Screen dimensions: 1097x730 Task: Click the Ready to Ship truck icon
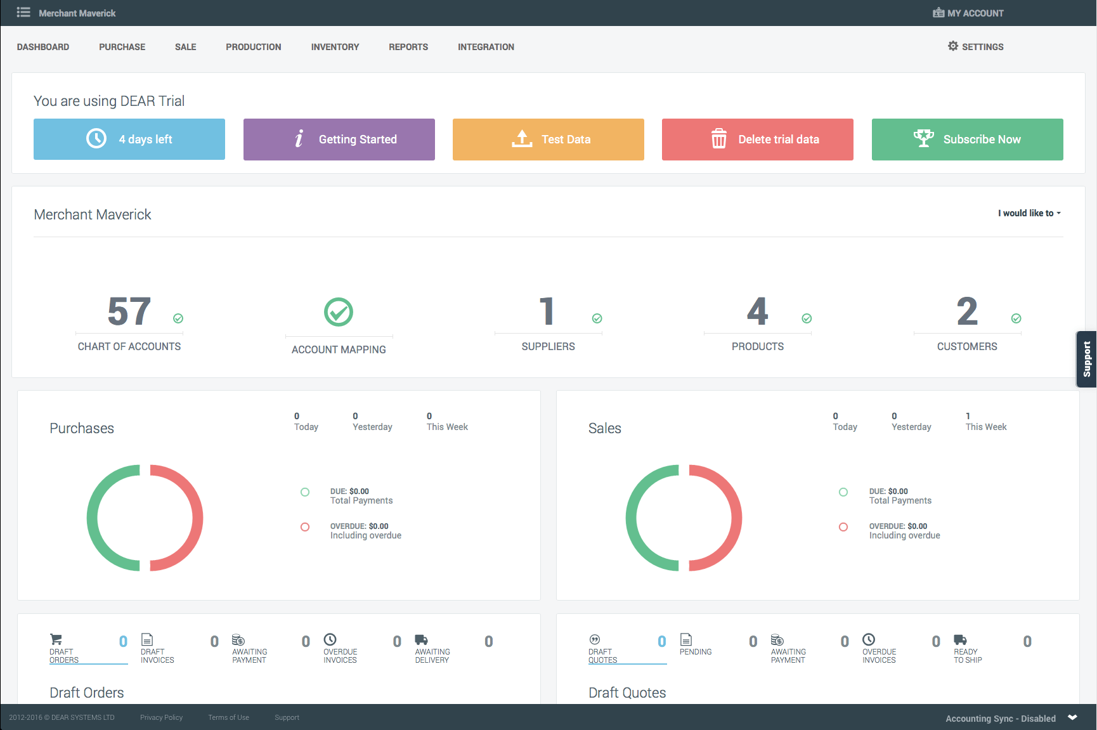[x=960, y=639]
